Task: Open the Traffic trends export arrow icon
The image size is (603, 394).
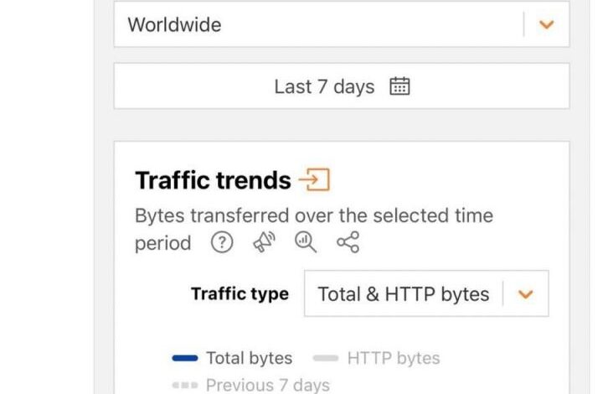Action: pyautogui.click(x=315, y=179)
